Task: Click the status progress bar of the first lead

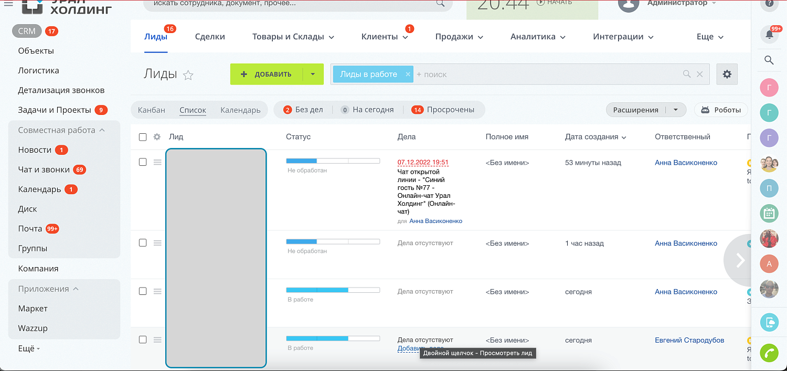Action: pos(333,161)
